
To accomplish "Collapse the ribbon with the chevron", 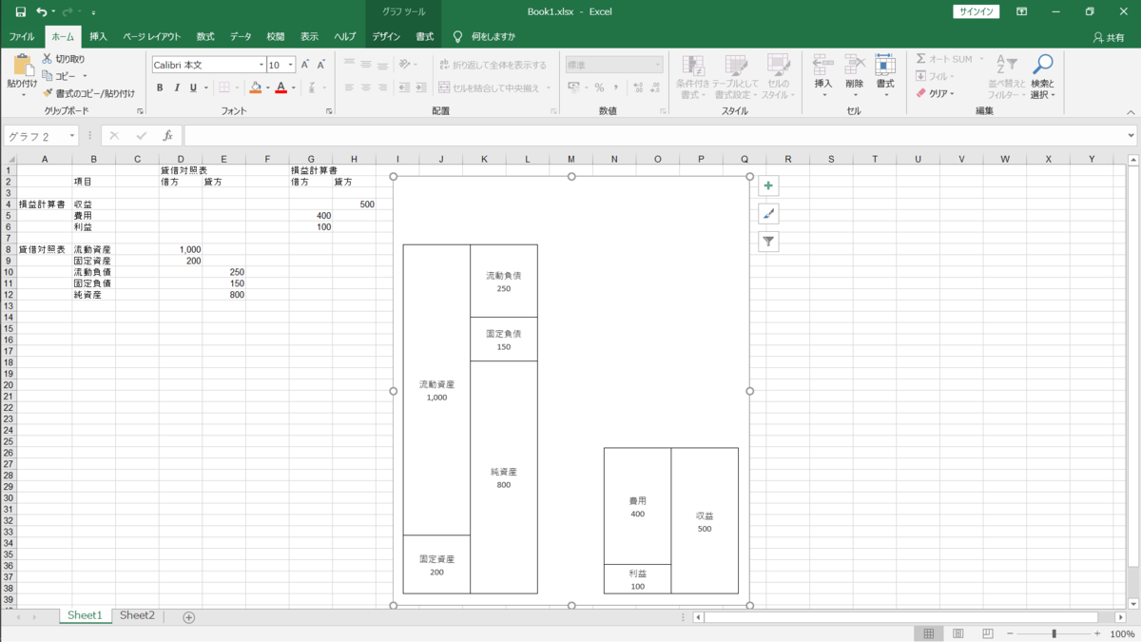I will (x=1131, y=112).
